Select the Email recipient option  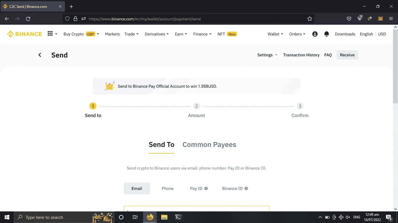tap(137, 188)
